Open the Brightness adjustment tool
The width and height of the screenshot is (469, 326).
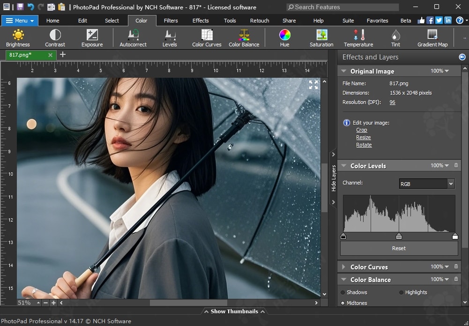tap(18, 38)
